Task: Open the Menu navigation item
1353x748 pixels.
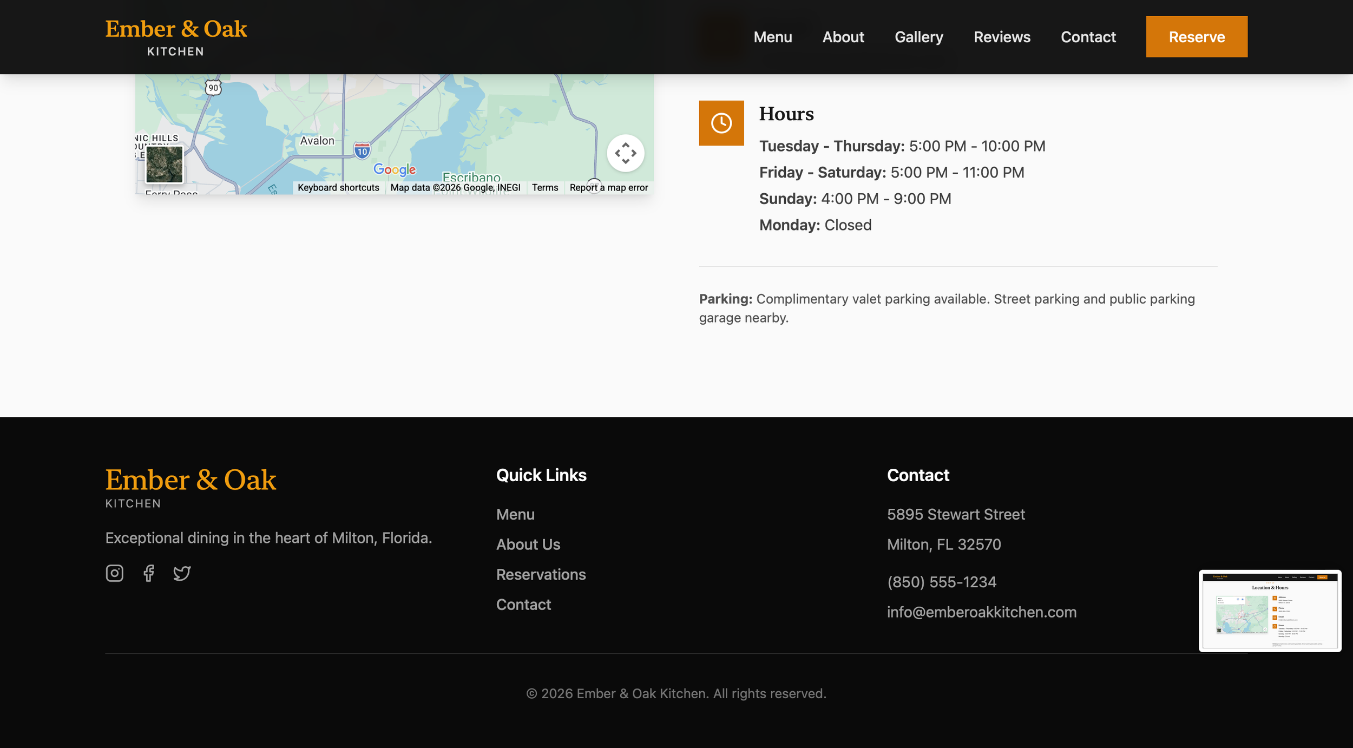Action: (x=772, y=37)
